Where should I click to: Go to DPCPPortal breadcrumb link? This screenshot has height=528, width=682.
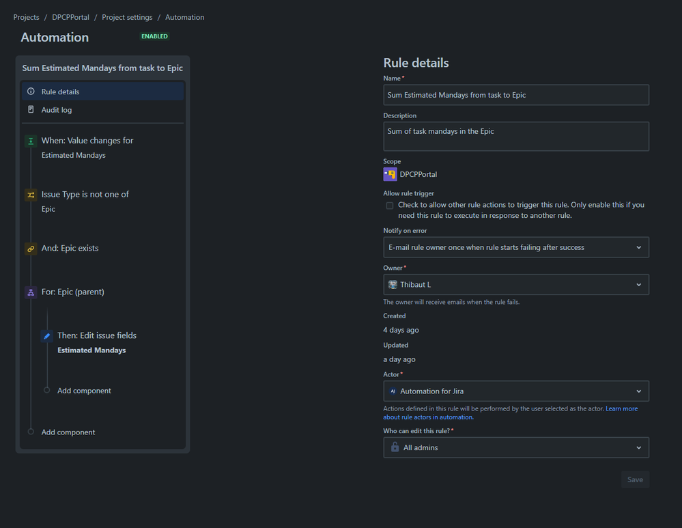point(70,17)
